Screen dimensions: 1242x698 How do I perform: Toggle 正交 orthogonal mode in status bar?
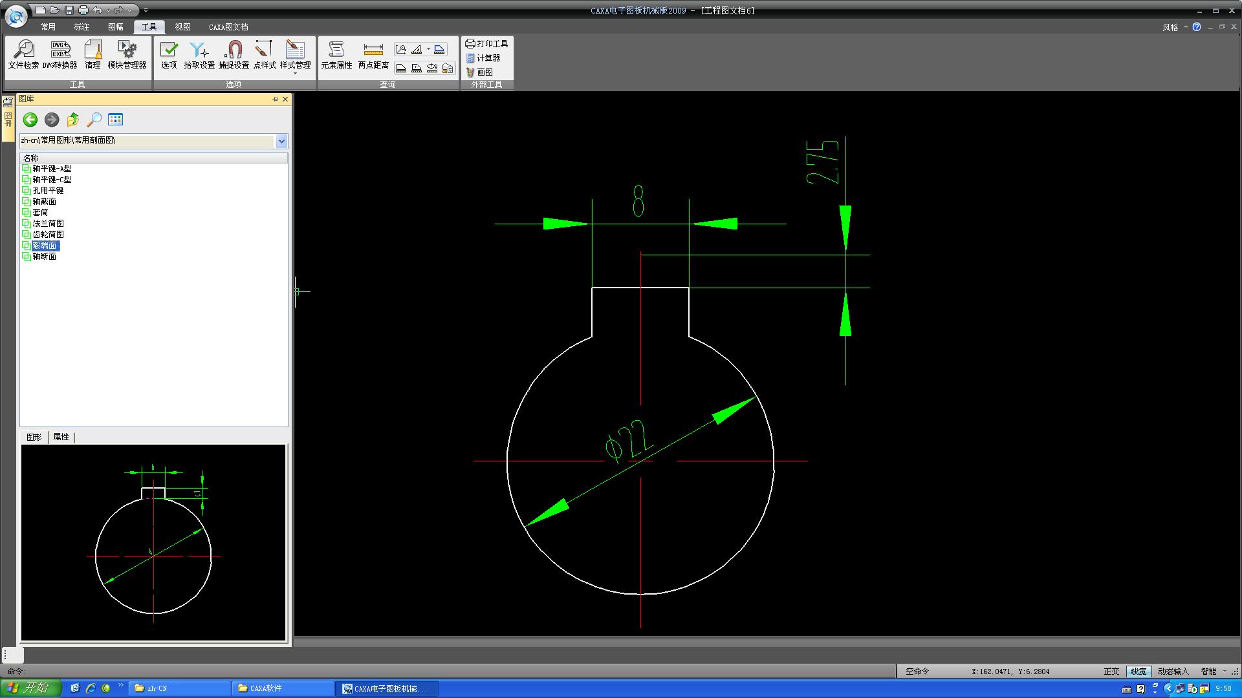point(1111,672)
